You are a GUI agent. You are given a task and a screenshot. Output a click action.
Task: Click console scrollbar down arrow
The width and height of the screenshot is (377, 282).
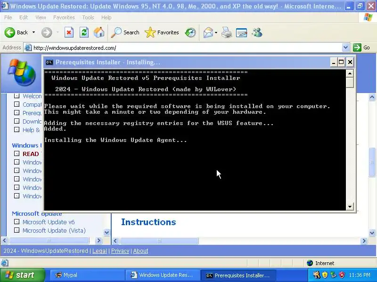[x=350, y=206]
